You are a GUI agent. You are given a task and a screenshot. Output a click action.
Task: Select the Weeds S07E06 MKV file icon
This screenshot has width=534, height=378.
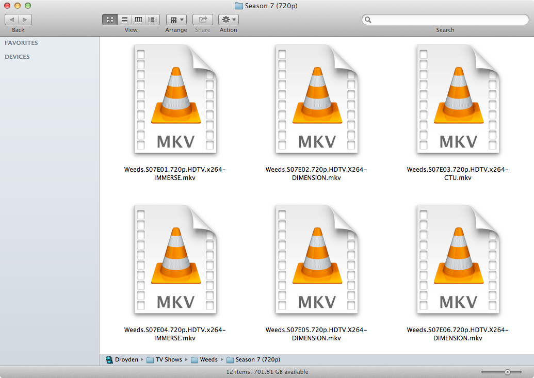[x=458, y=259]
